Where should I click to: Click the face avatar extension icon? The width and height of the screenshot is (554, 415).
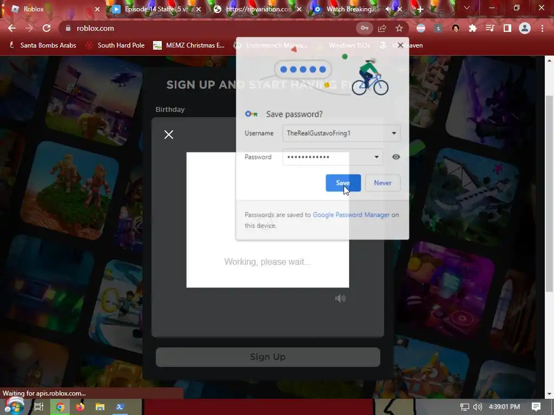coord(456,28)
